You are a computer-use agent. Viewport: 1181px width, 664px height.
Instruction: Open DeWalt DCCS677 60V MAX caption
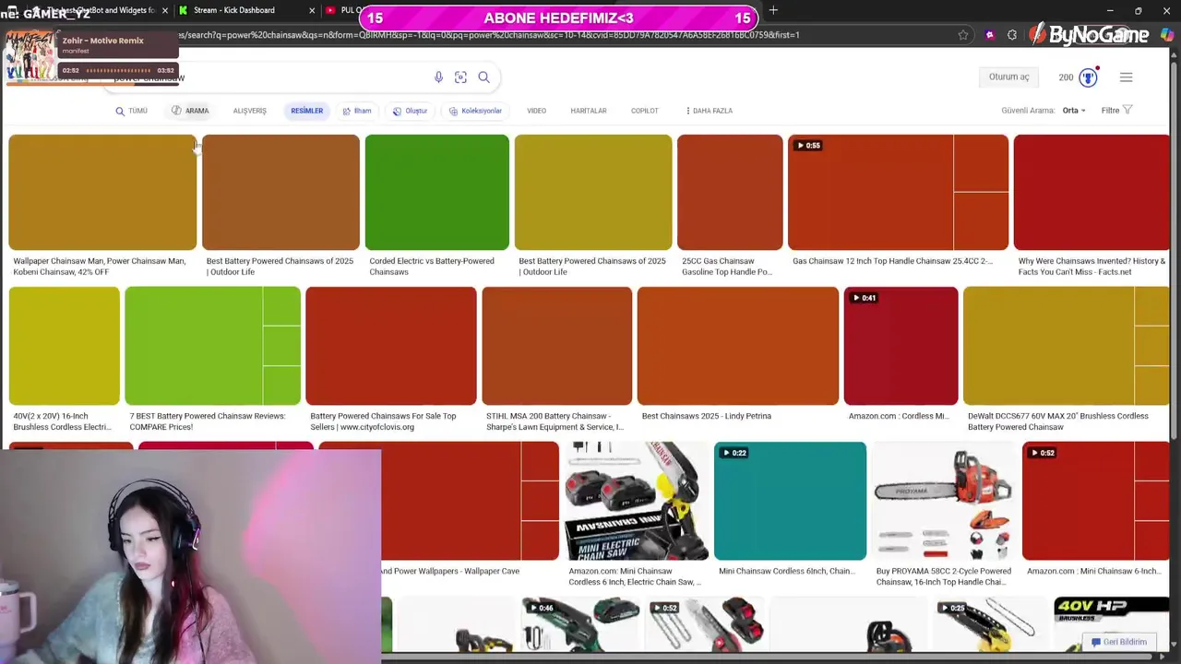[1058, 421]
